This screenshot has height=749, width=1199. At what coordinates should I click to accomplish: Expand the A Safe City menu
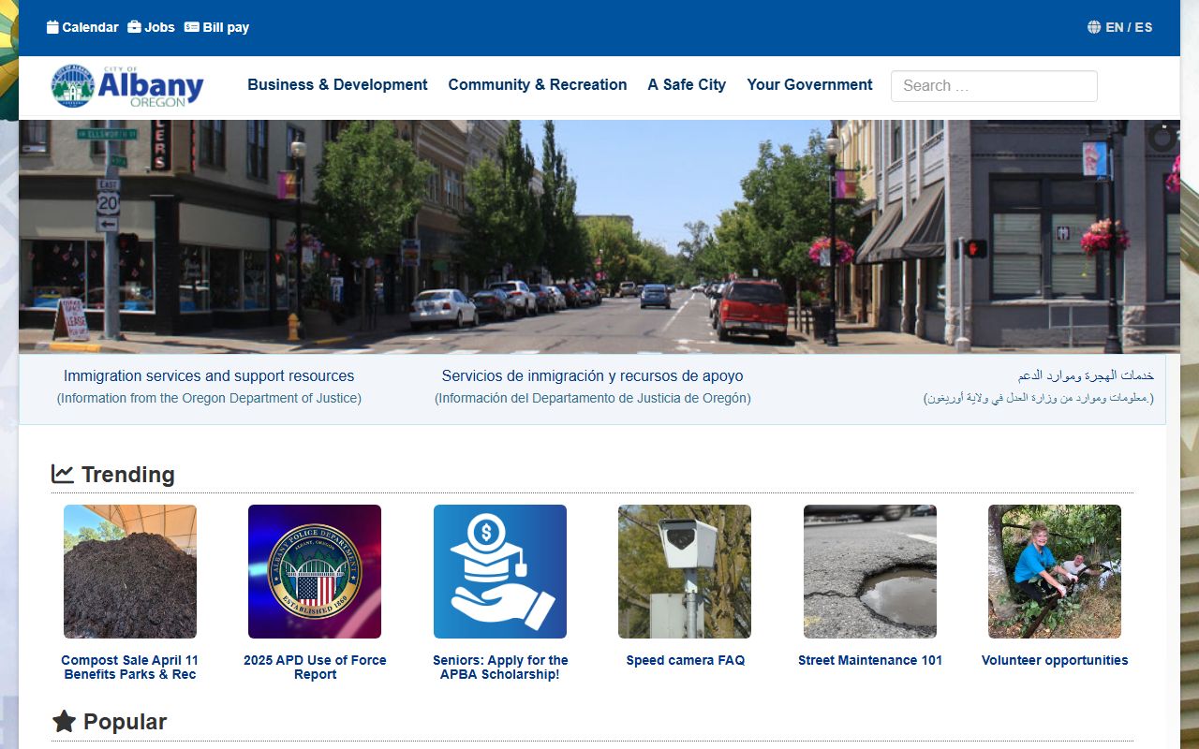pos(687,84)
